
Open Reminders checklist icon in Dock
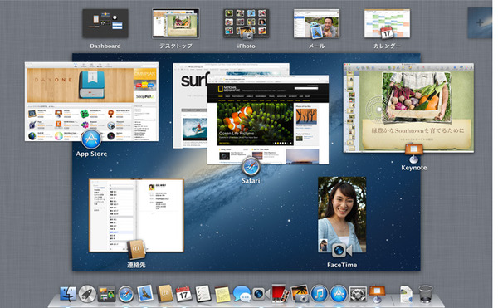[203, 294]
